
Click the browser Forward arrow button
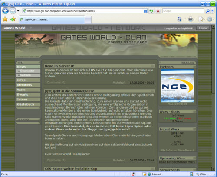[x=13, y=11]
